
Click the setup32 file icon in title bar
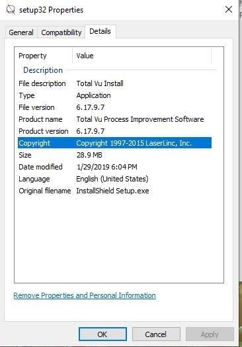click(x=10, y=10)
